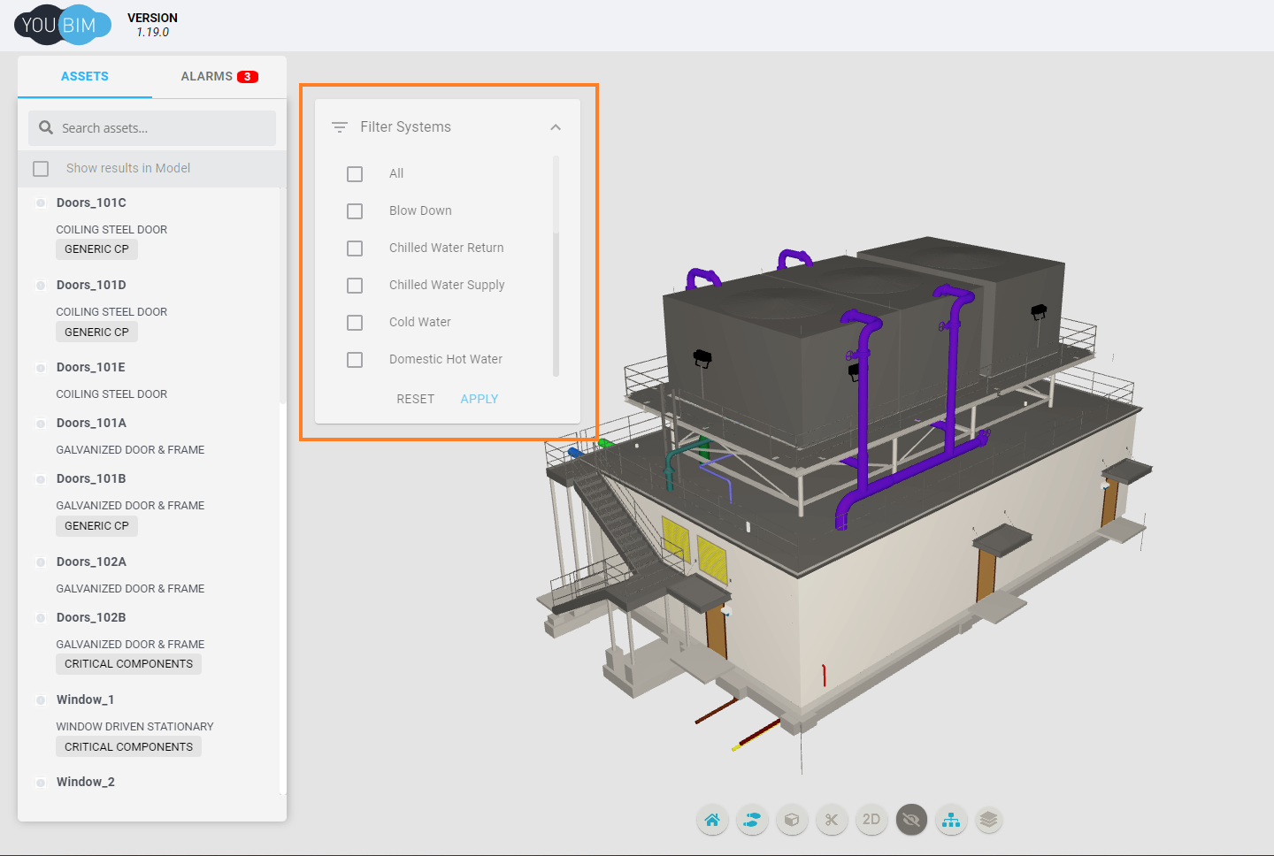Select the scissors section-cut tool
The height and width of the screenshot is (856, 1274).
pyautogui.click(x=832, y=820)
